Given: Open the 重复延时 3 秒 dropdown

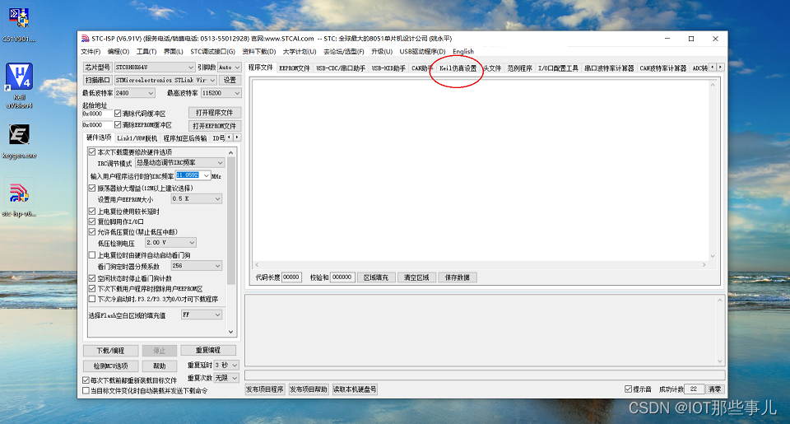Looking at the screenshot, I should click(225, 365).
